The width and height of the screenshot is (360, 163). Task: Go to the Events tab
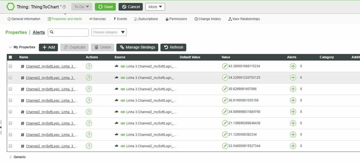[x=120, y=19]
